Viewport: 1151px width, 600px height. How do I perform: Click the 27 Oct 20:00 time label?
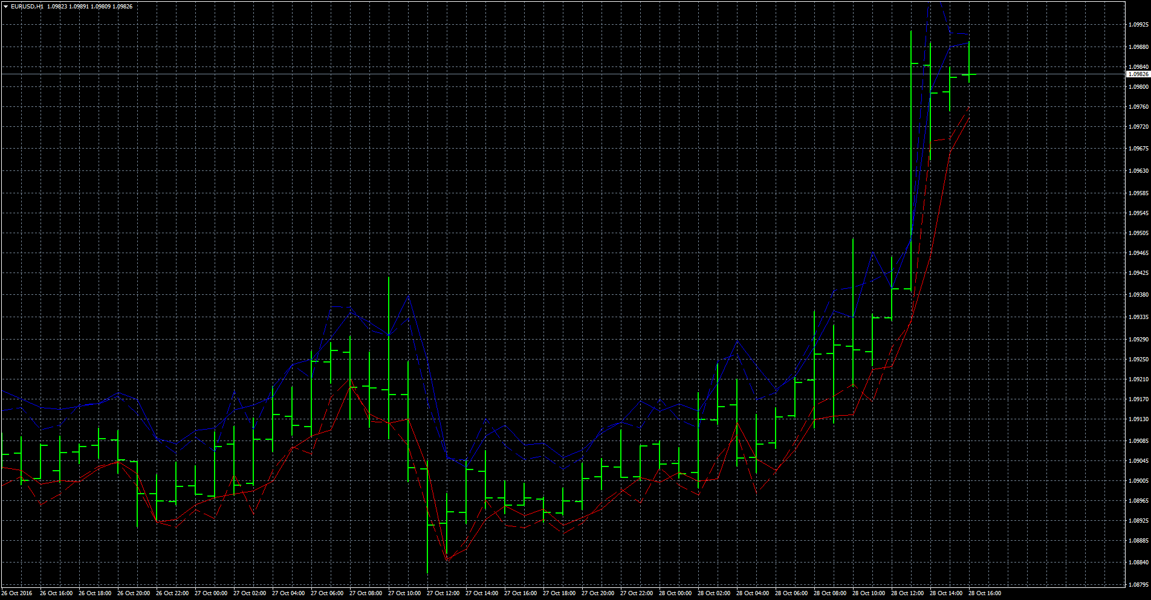(x=598, y=593)
